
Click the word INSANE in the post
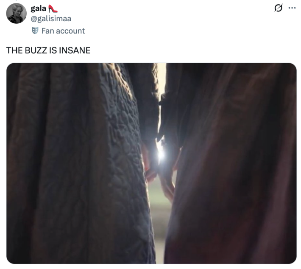click(x=75, y=50)
